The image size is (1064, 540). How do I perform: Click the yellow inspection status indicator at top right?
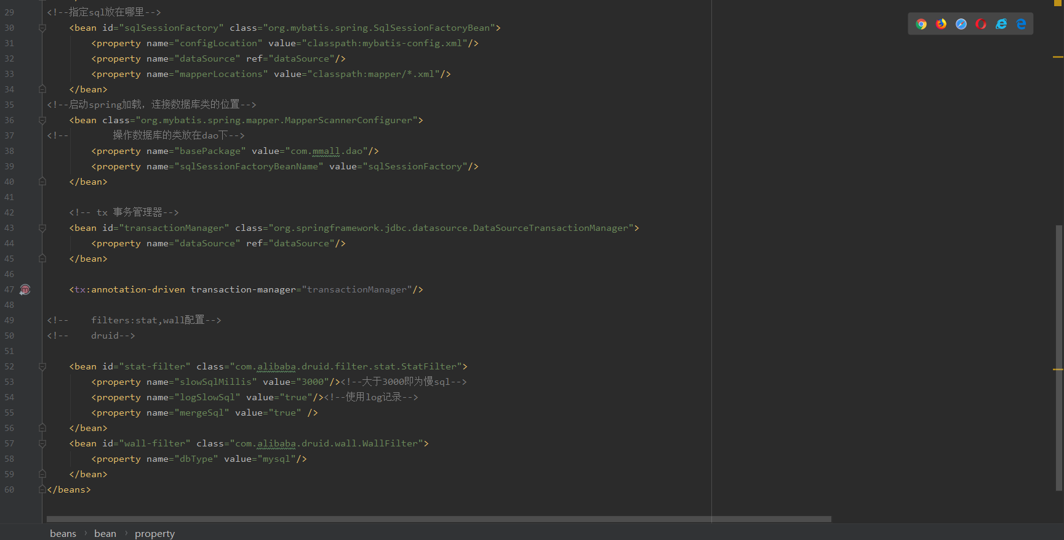click(1058, 2)
